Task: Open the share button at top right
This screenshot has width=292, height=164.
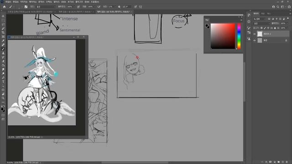Action: 289,7
